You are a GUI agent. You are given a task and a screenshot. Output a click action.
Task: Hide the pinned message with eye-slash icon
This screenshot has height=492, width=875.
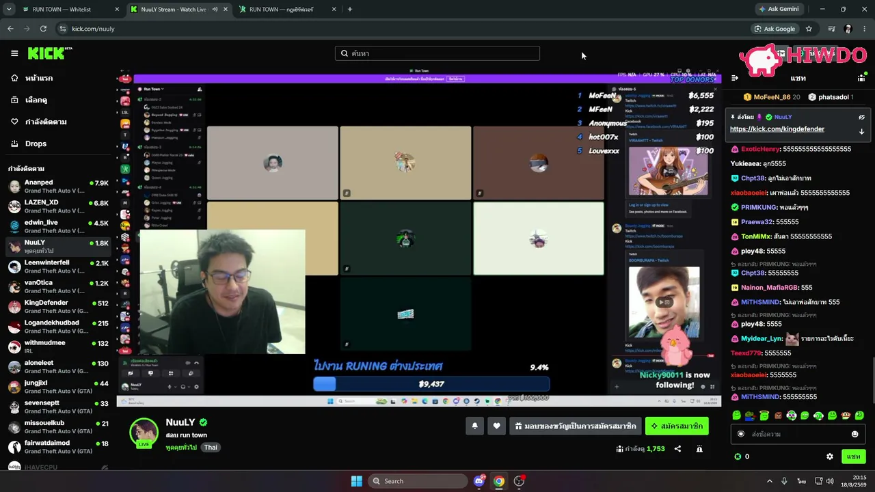click(861, 117)
